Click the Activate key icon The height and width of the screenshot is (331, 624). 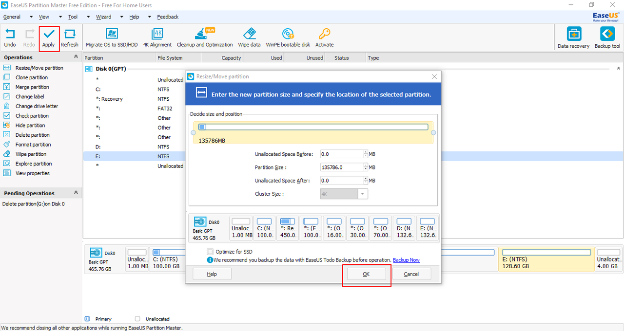tap(324, 38)
